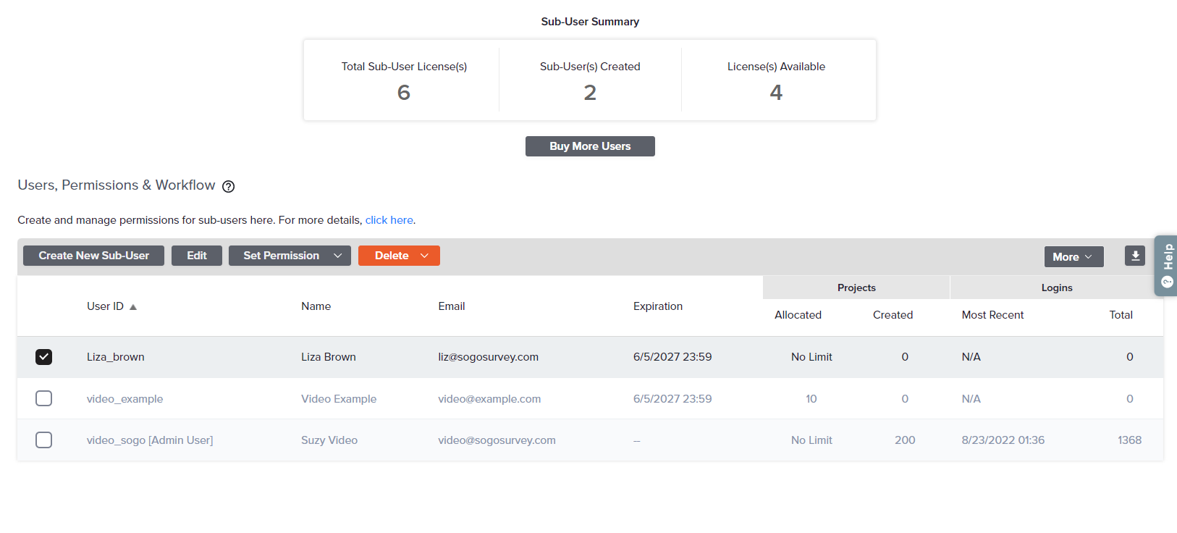Click the Expiration column header
The image size is (1177, 533).
(x=657, y=306)
